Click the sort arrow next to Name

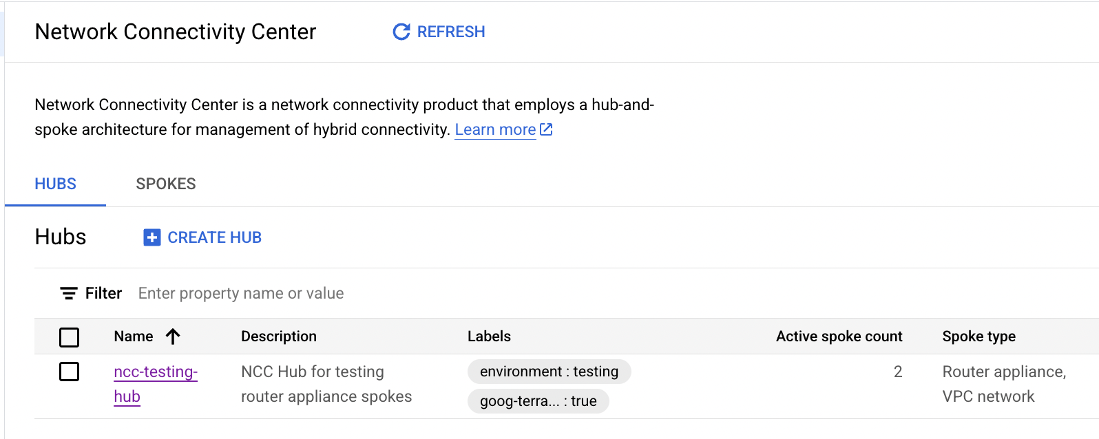(x=173, y=336)
